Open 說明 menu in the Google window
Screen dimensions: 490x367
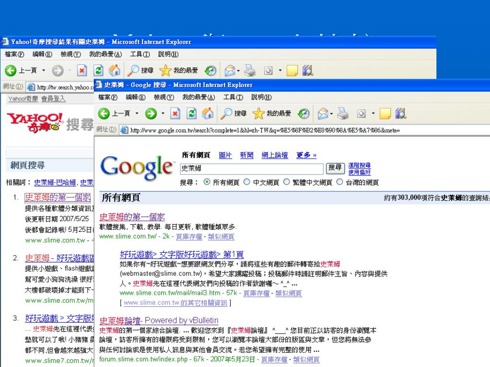(261, 97)
